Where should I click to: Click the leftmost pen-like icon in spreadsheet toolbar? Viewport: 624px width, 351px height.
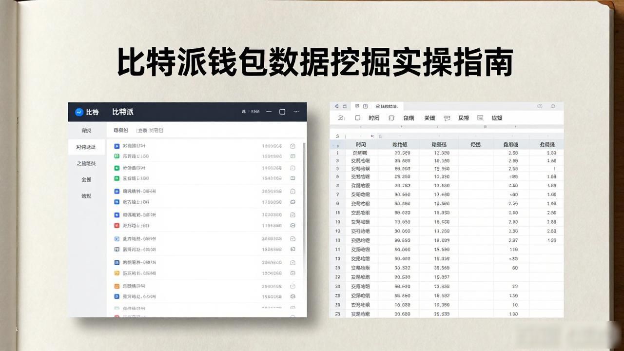[341, 118]
